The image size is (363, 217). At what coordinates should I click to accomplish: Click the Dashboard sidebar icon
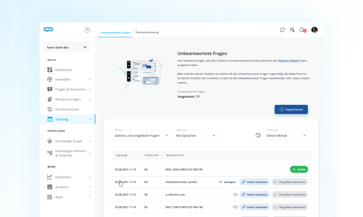50,70
